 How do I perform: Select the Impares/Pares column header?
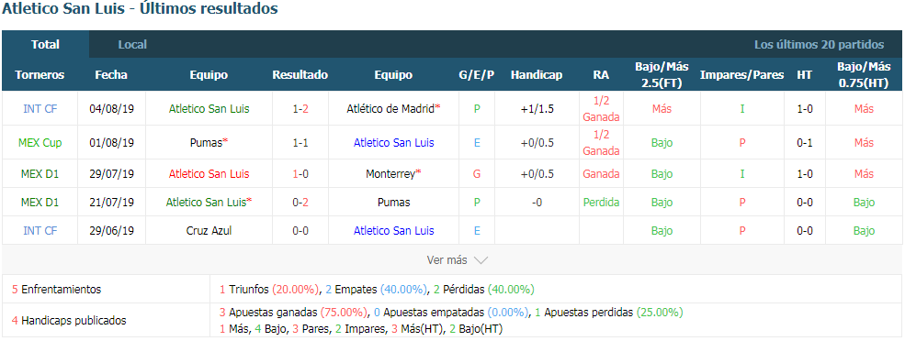[741, 75]
